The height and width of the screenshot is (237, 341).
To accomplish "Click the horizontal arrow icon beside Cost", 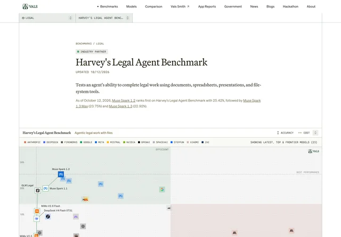I will pyautogui.click(x=300, y=133).
